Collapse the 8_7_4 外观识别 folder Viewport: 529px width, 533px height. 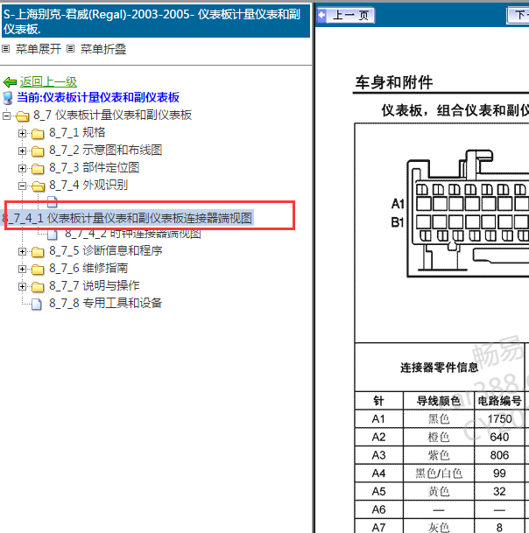(x=22, y=186)
